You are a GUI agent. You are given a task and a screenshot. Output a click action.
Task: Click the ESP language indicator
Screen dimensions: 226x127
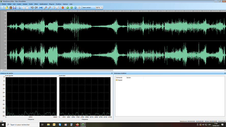point(209,125)
